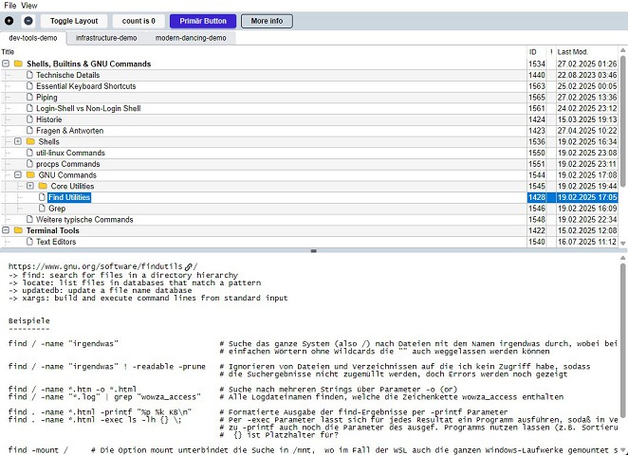The image size is (628, 455).
Task: Click the plus icon in the toolbar
Action: pos(9,21)
